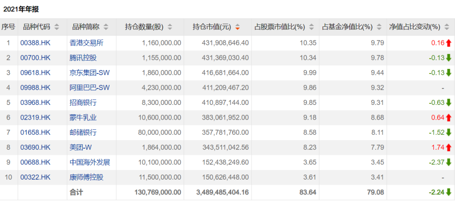The height and width of the screenshot is (201, 455).
Task: Select market value 410,897,144.00
Action: 225,103
